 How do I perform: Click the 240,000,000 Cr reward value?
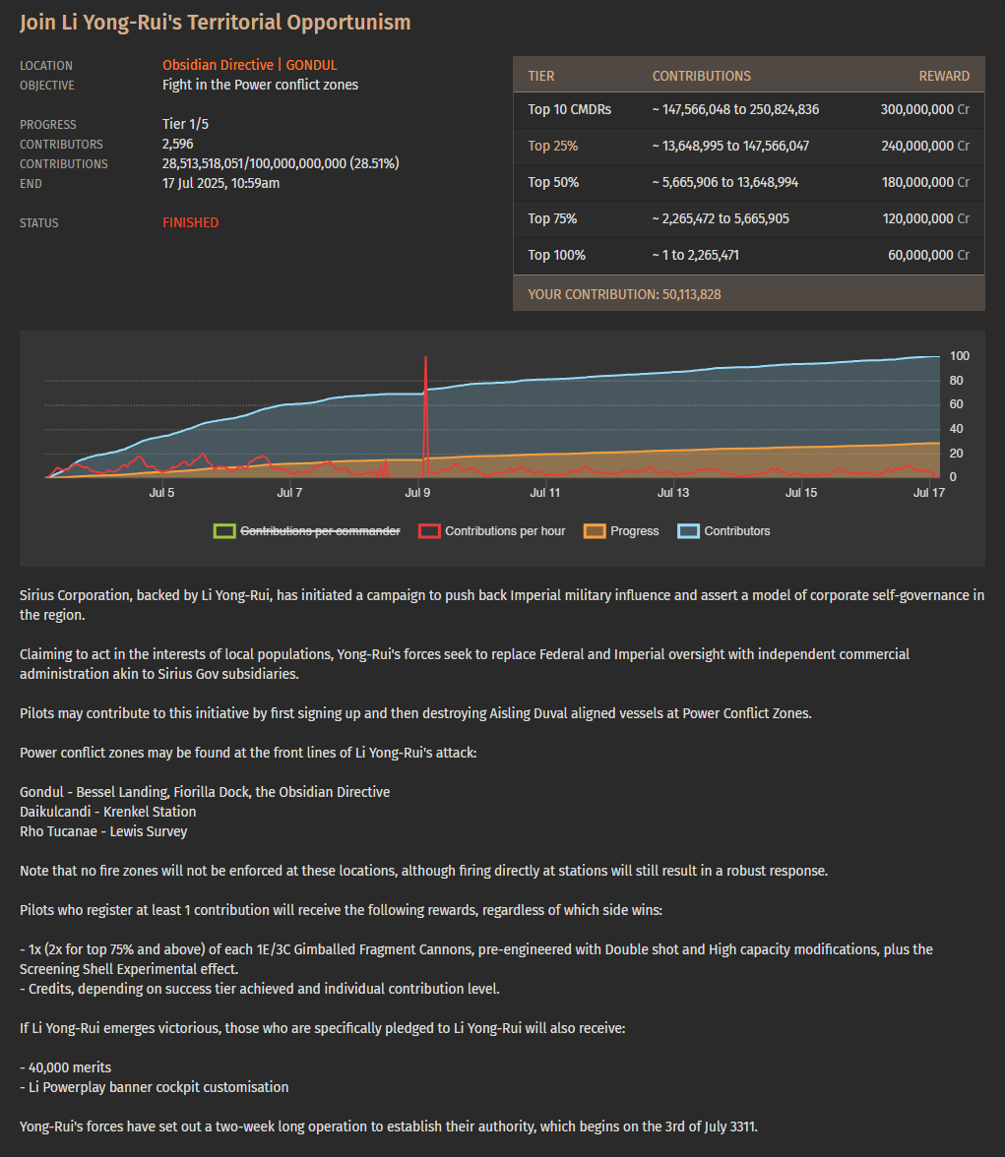pyautogui.click(x=925, y=146)
